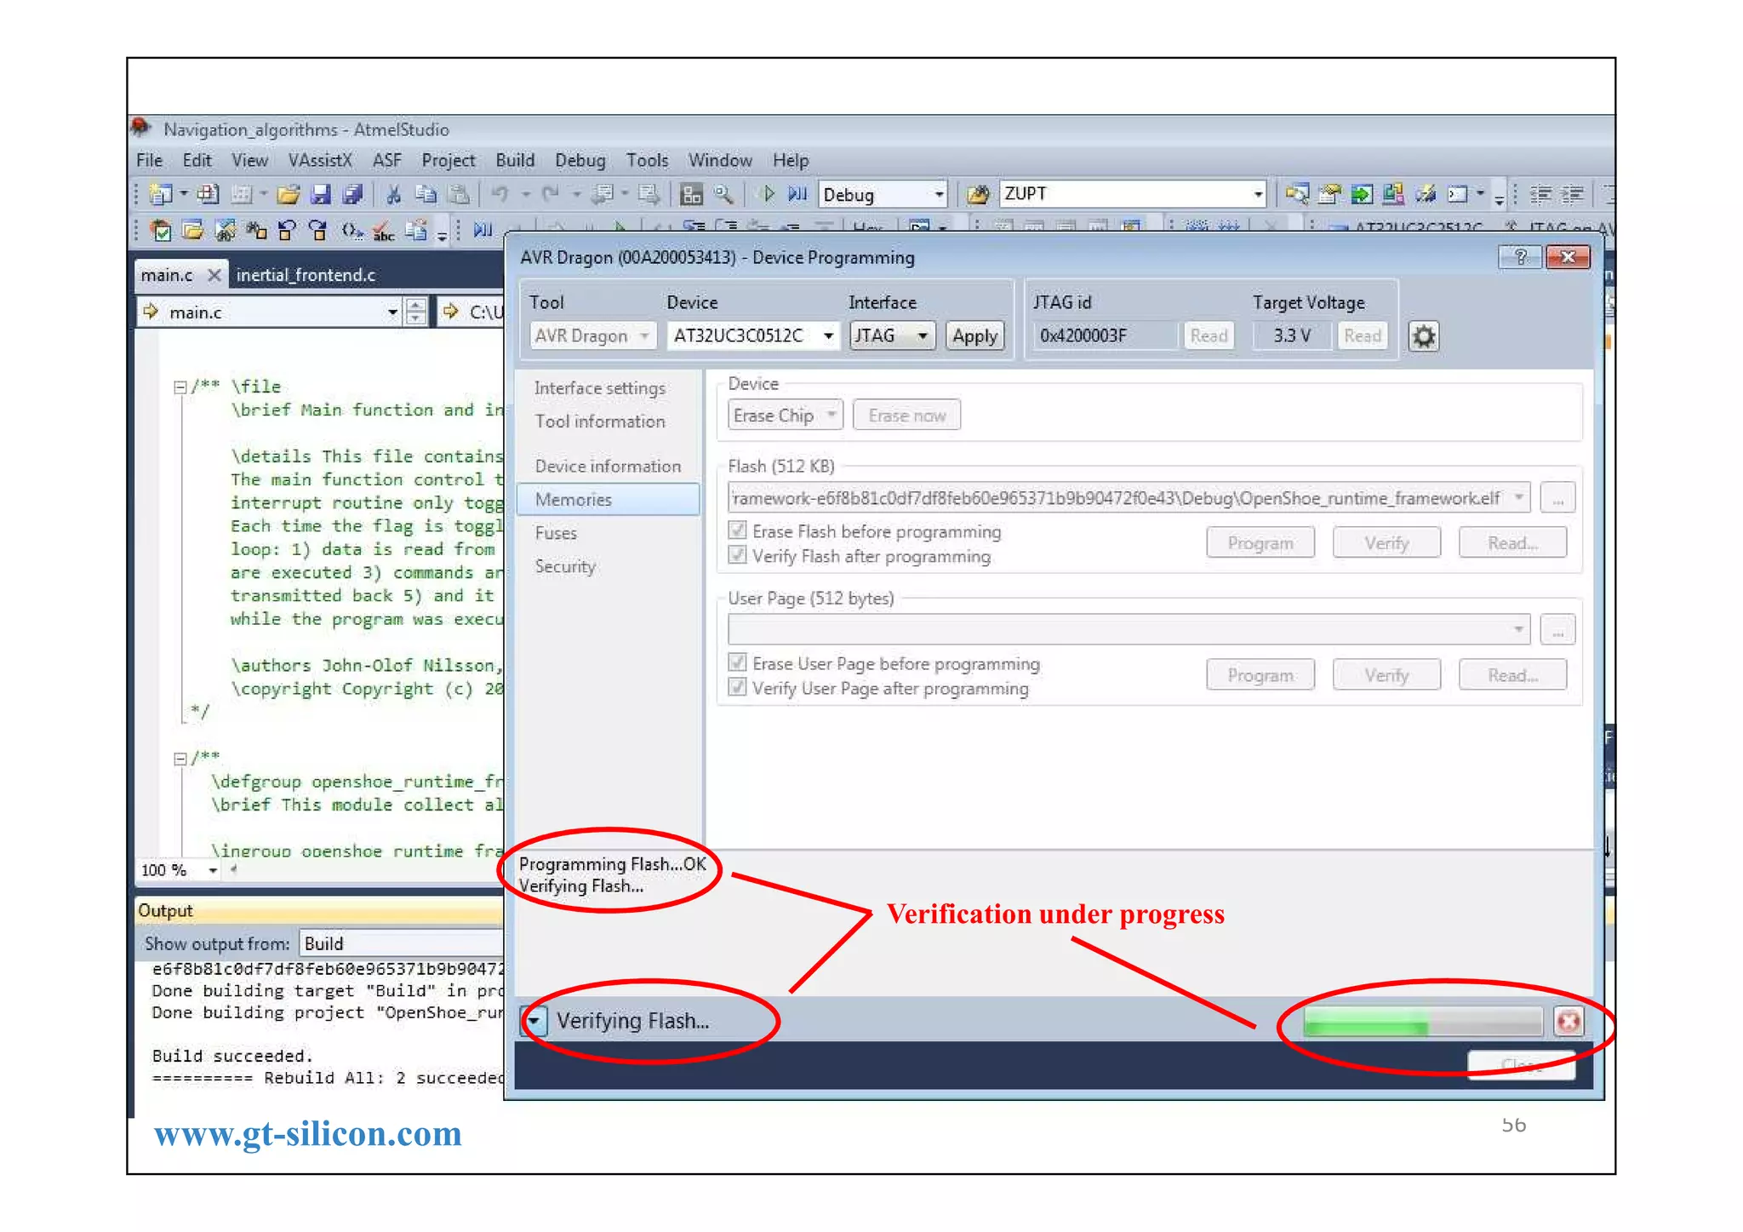Open Device Programming settings gear icon
This screenshot has width=1743, height=1232.
pos(1423,336)
